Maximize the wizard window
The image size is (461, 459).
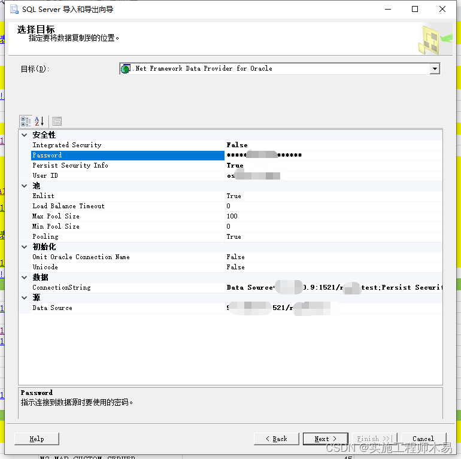(415, 9)
